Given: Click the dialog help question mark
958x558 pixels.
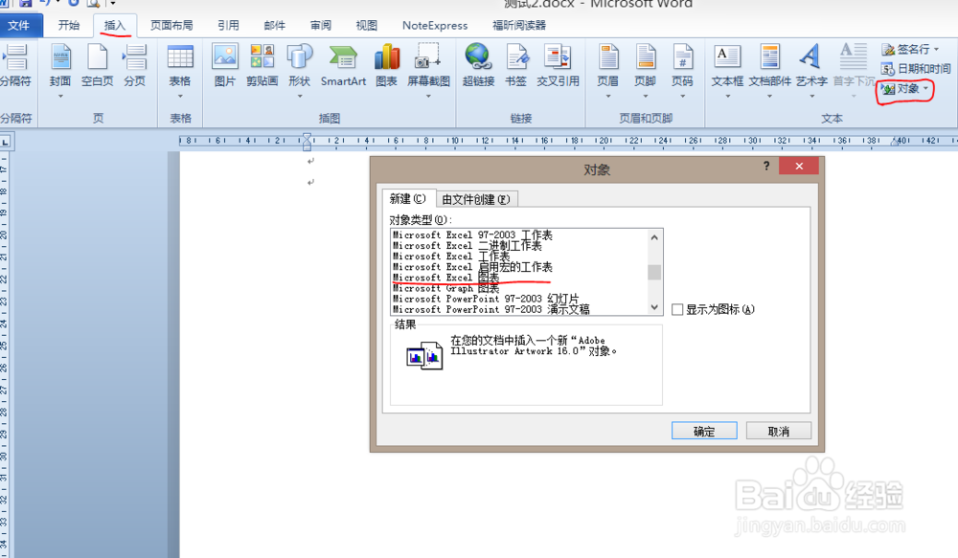Looking at the screenshot, I should click(x=766, y=166).
